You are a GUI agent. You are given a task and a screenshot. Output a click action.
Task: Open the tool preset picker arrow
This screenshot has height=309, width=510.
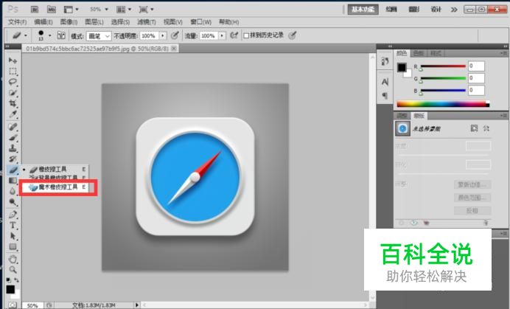pyautogui.click(x=26, y=35)
